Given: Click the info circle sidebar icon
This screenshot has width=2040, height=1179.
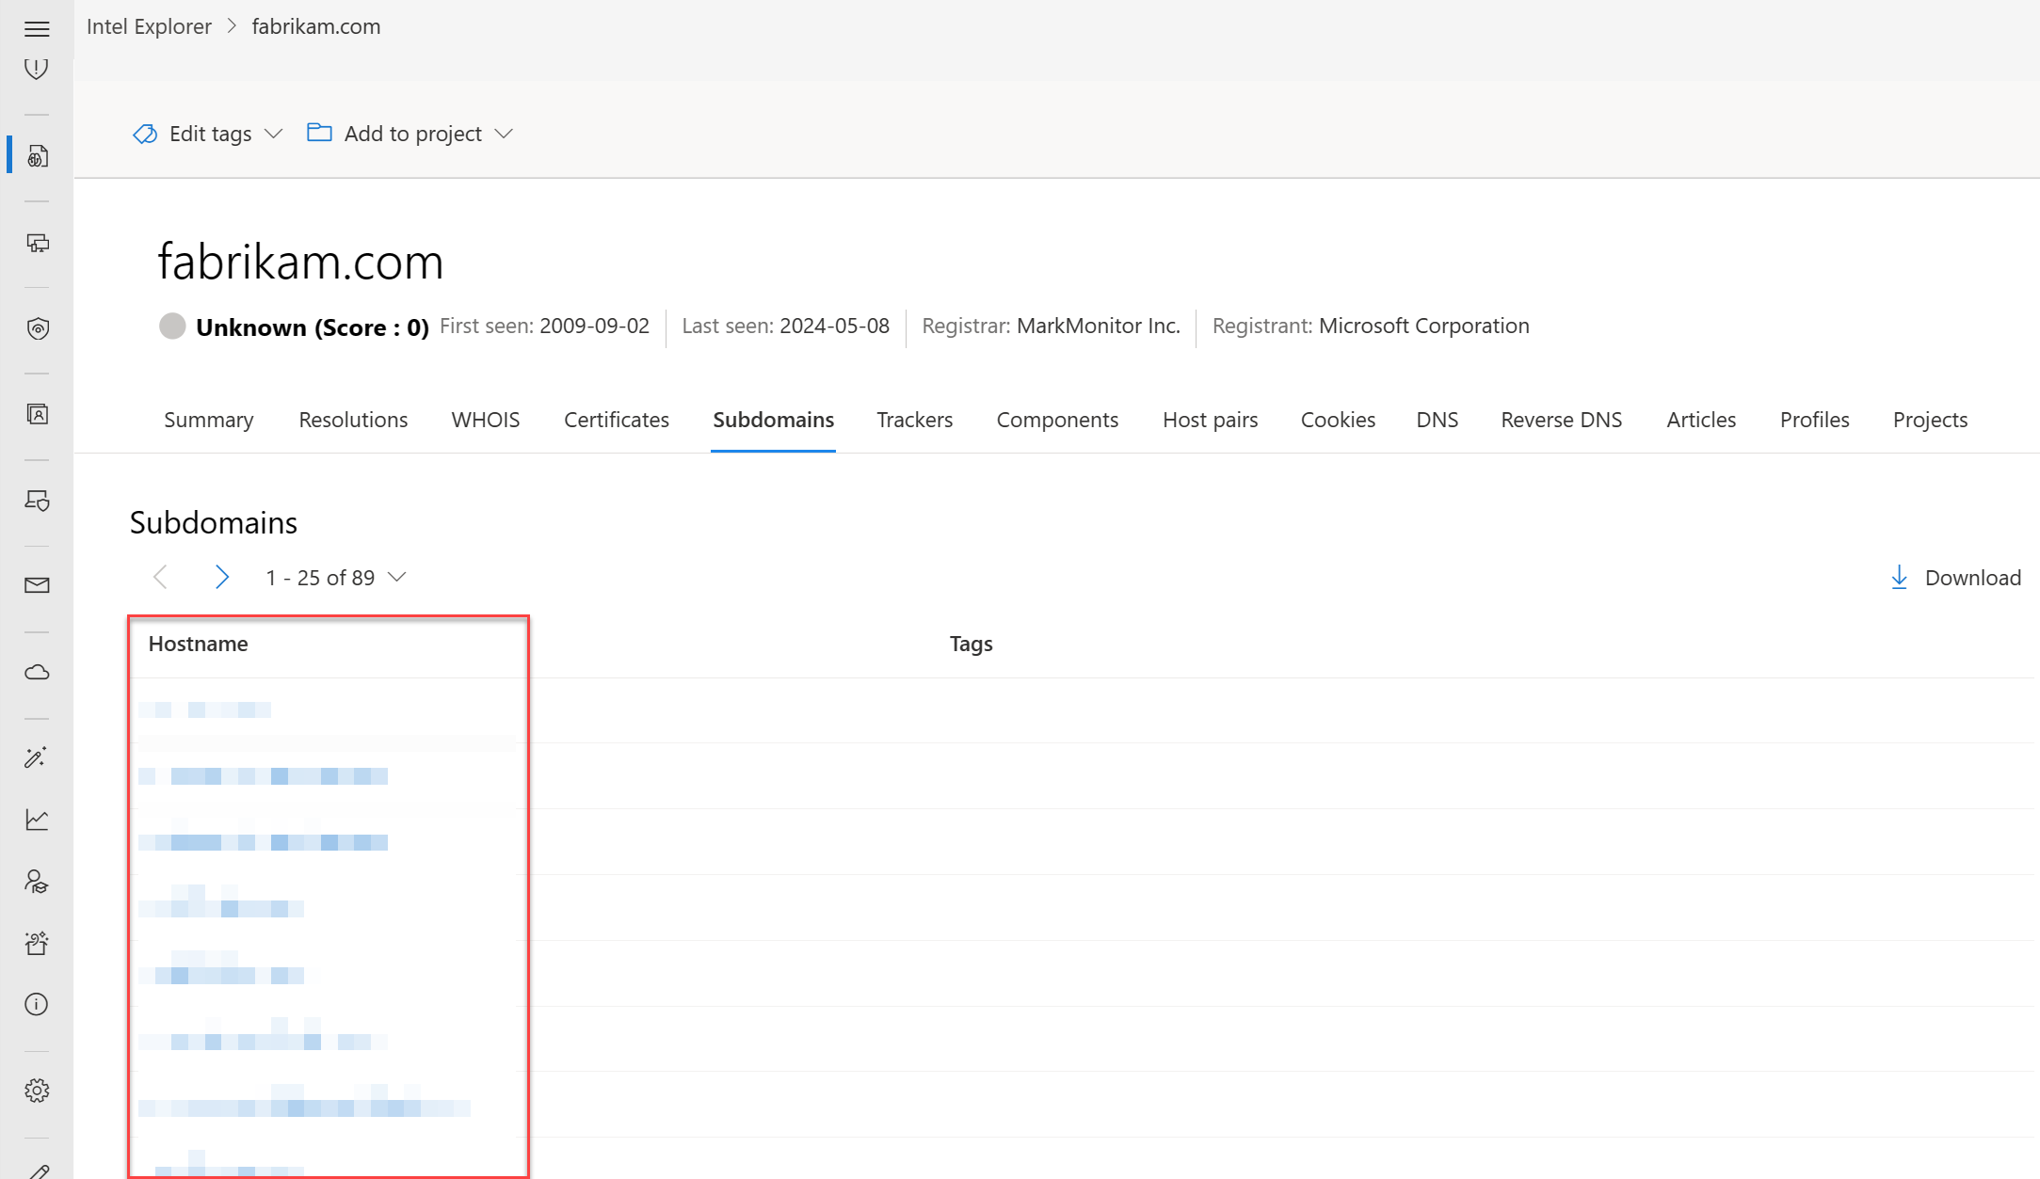Looking at the screenshot, I should pyautogui.click(x=37, y=1004).
